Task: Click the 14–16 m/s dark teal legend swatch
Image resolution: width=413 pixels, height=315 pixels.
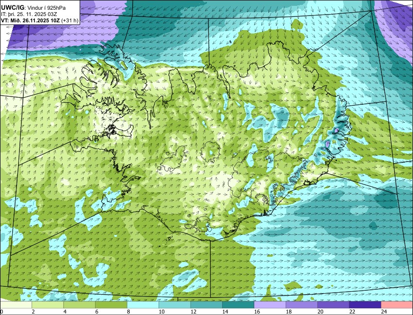Action: (x=238, y=305)
